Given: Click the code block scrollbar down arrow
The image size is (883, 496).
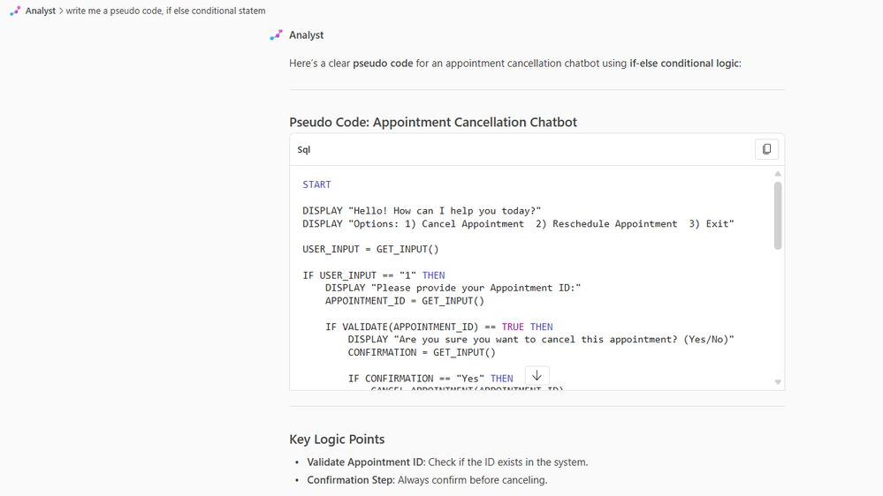Looking at the screenshot, I should tap(778, 382).
